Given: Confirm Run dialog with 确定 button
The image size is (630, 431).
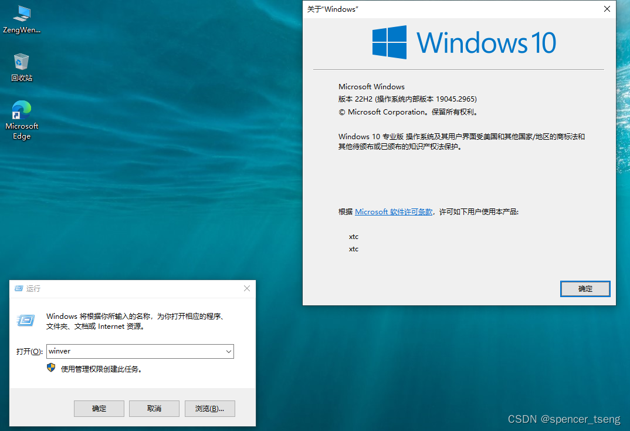Looking at the screenshot, I should 99,409.
